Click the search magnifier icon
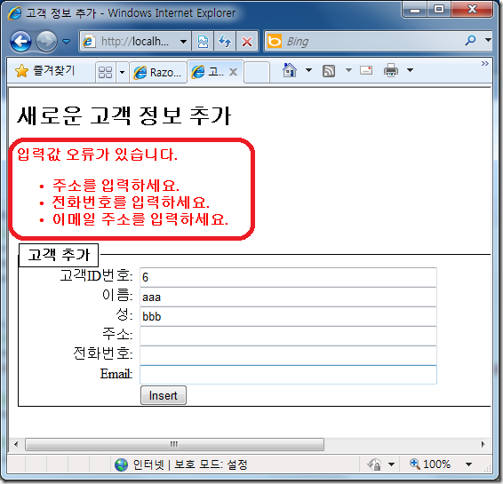 pyautogui.click(x=470, y=40)
